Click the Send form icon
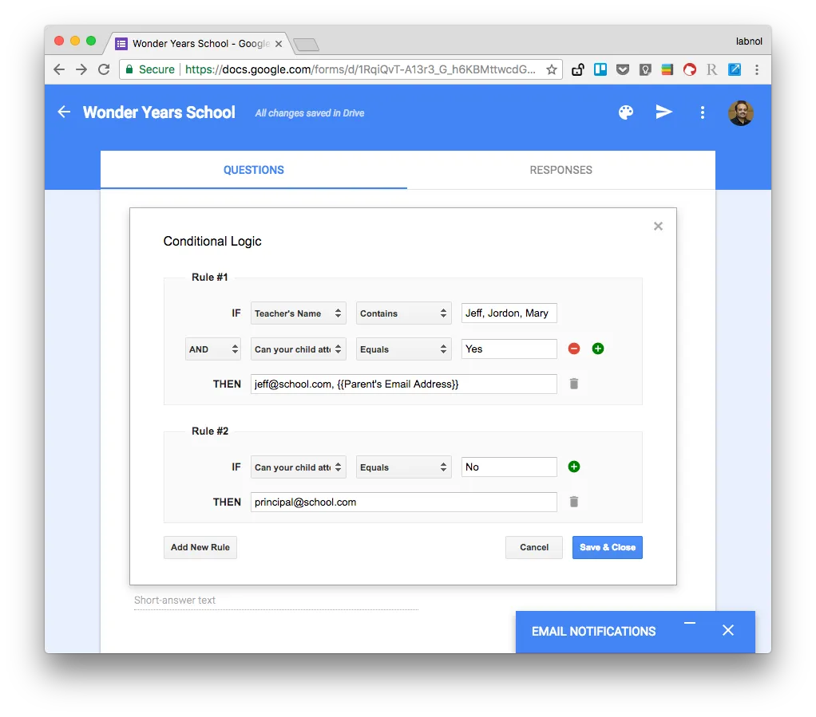Image resolution: width=816 pixels, height=717 pixels. pyautogui.click(x=663, y=112)
